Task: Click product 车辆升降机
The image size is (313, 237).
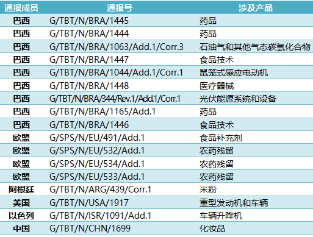Action: coord(221,216)
